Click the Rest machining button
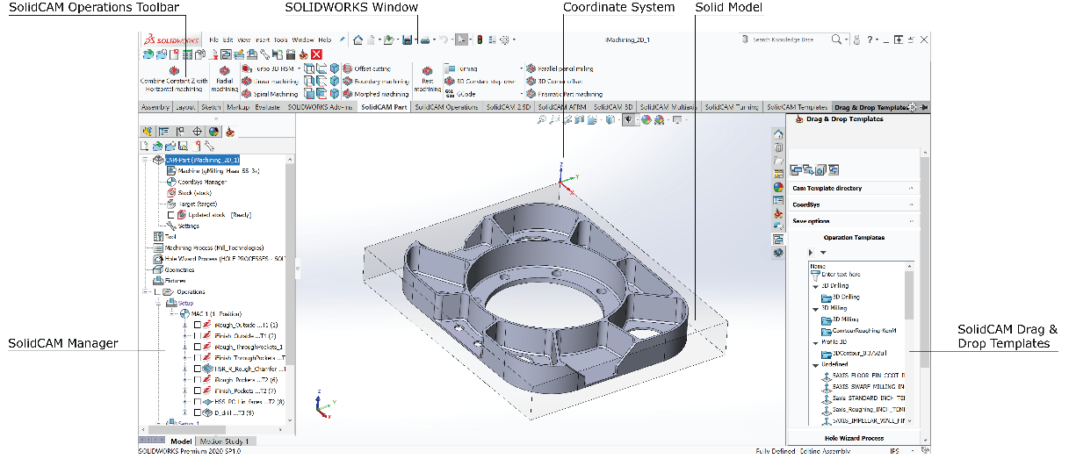Viewport: 1069px width, 459px height. pyautogui.click(x=428, y=80)
